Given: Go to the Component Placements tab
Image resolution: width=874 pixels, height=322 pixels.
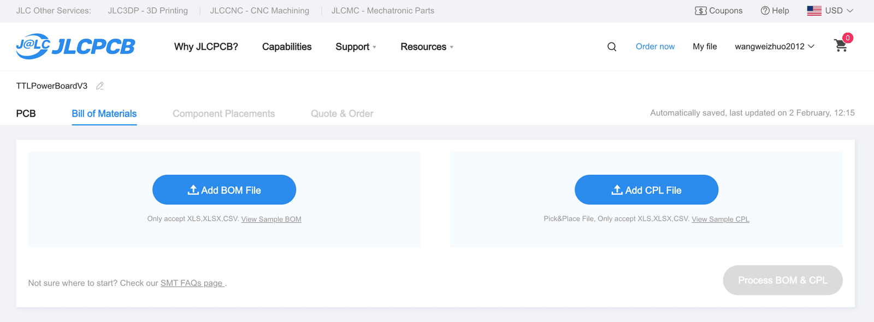Looking at the screenshot, I should [224, 113].
